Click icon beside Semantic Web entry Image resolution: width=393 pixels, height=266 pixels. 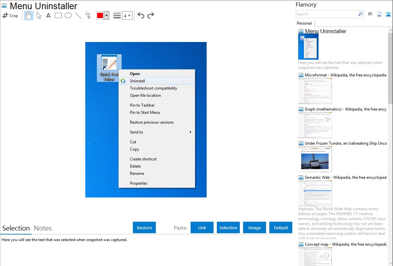(301, 177)
